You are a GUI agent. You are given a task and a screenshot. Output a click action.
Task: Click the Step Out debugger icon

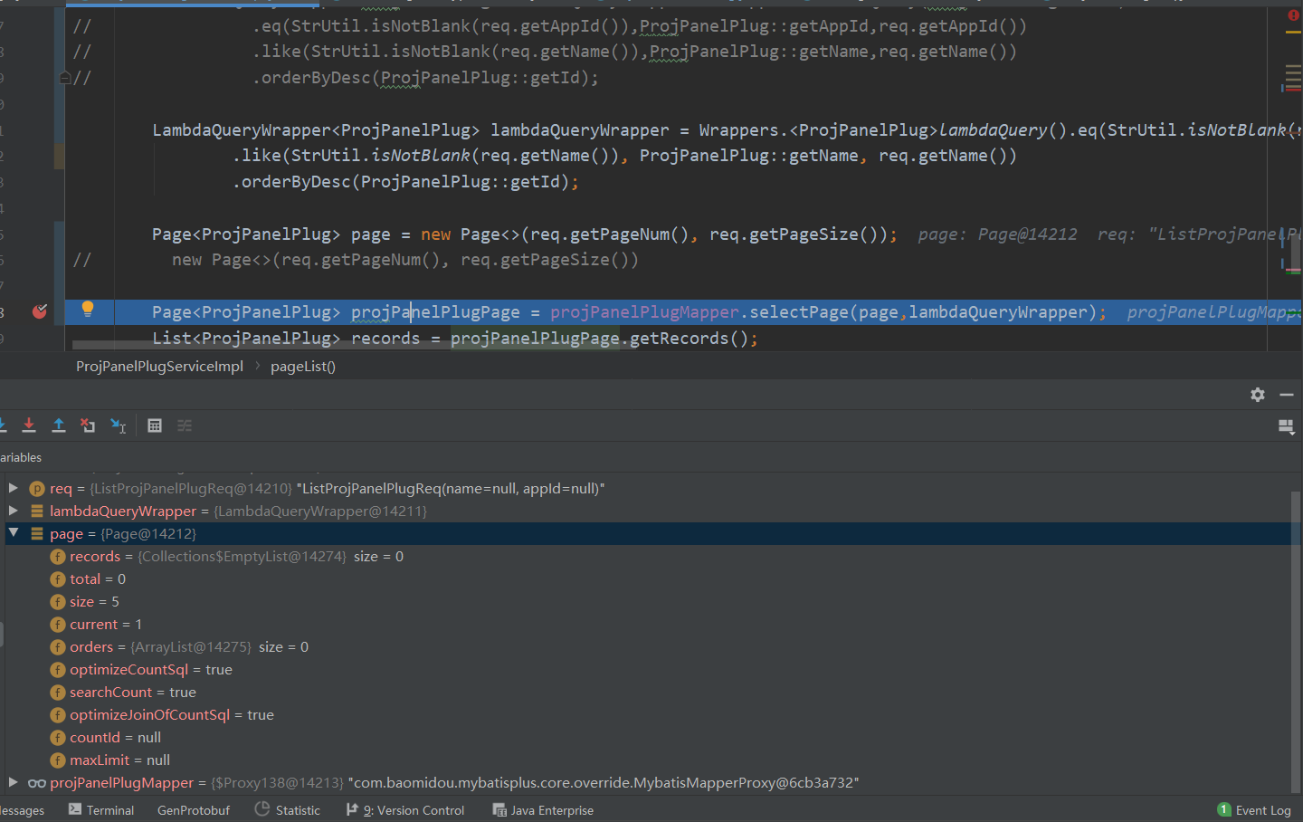(59, 425)
